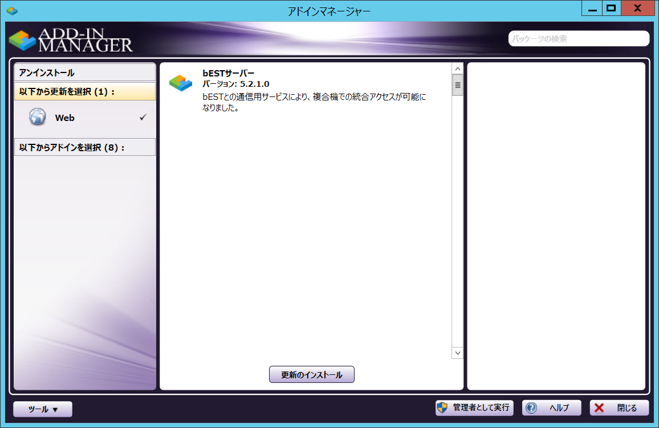This screenshot has height=428, width=659.
Task: Click the バージョン: 5.2.1.0 text
Action: [236, 84]
